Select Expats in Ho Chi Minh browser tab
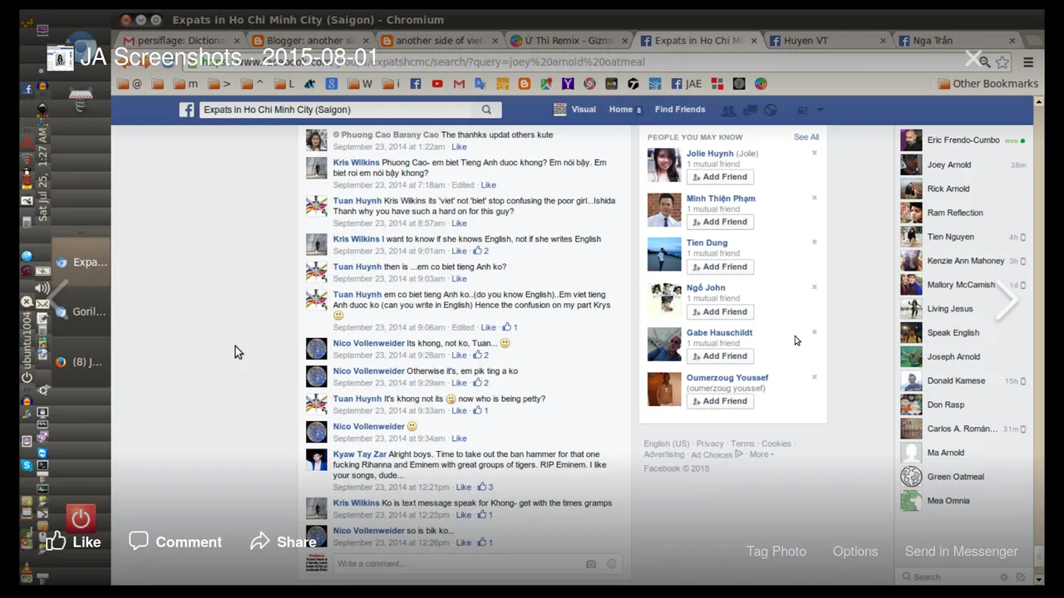This screenshot has width=1064, height=598. (x=697, y=40)
